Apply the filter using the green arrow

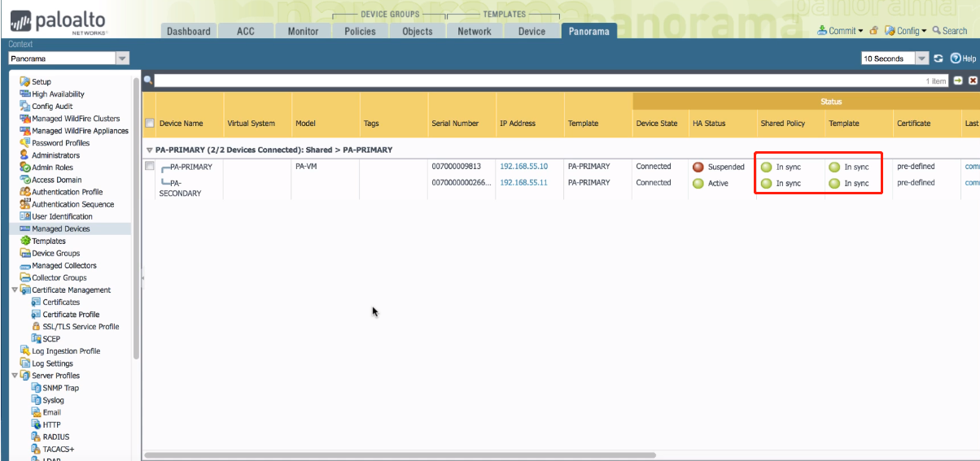tap(958, 80)
